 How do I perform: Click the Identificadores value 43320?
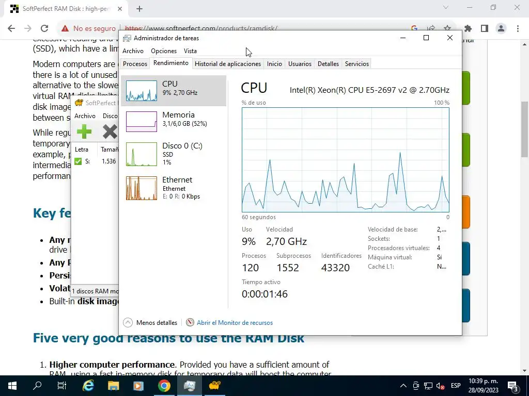(x=335, y=268)
